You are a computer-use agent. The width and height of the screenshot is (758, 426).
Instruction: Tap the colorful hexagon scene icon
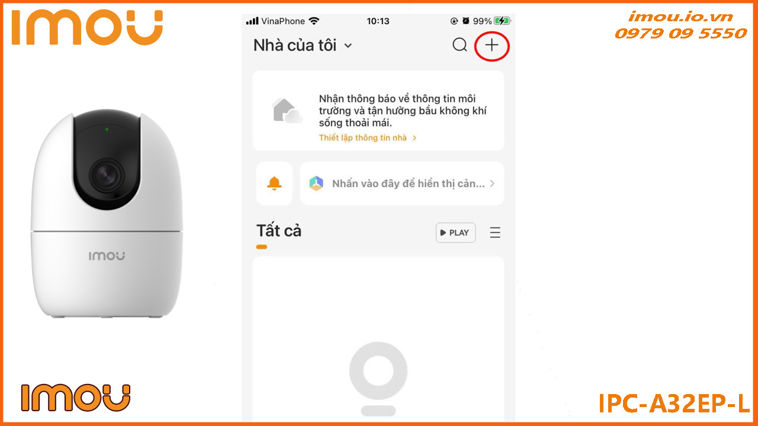point(316,183)
